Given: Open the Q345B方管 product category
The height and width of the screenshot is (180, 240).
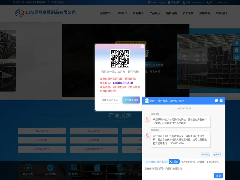Looking at the screenshot, I should click(x=94, y=131).
